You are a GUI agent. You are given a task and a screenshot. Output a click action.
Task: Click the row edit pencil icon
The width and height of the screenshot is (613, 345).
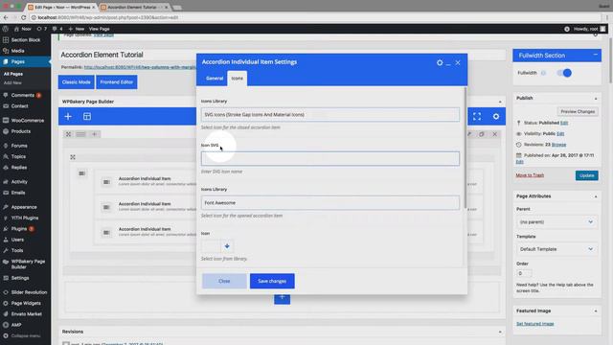469,134
